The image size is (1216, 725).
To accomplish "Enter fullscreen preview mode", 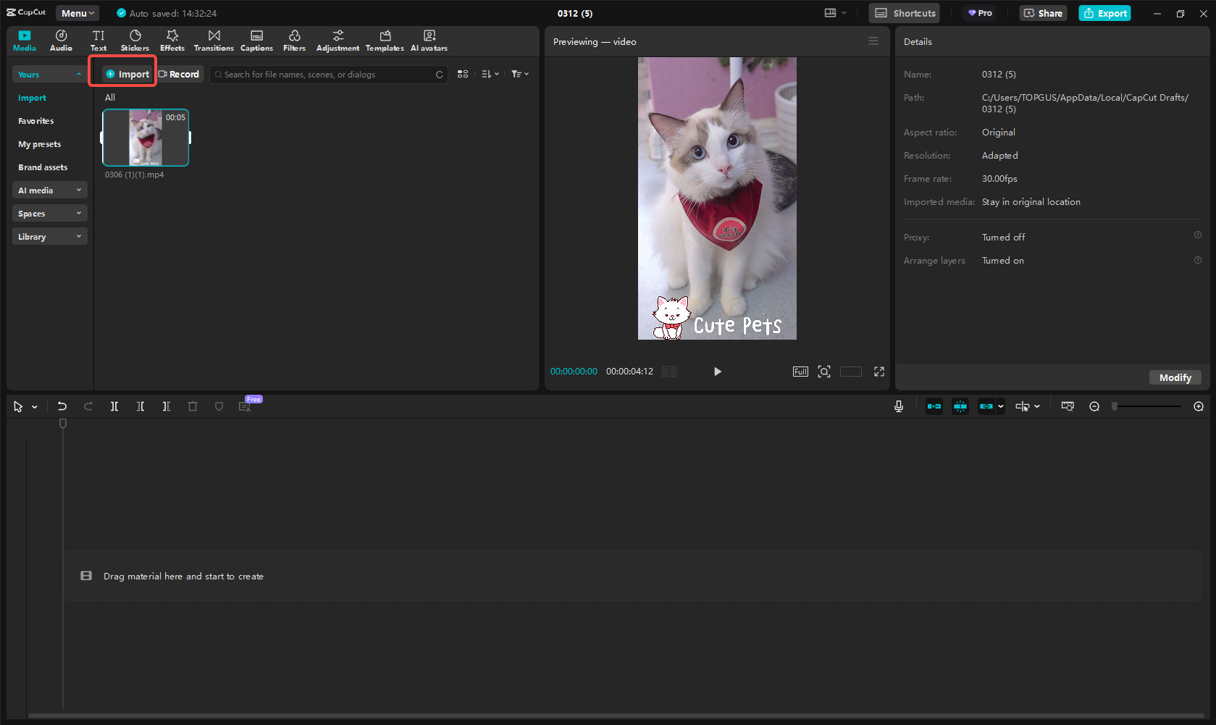I will click(x=879, y=372).
